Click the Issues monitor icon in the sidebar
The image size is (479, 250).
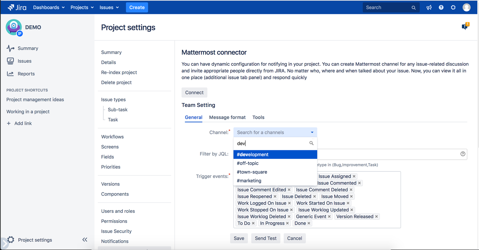pos(10,61)
